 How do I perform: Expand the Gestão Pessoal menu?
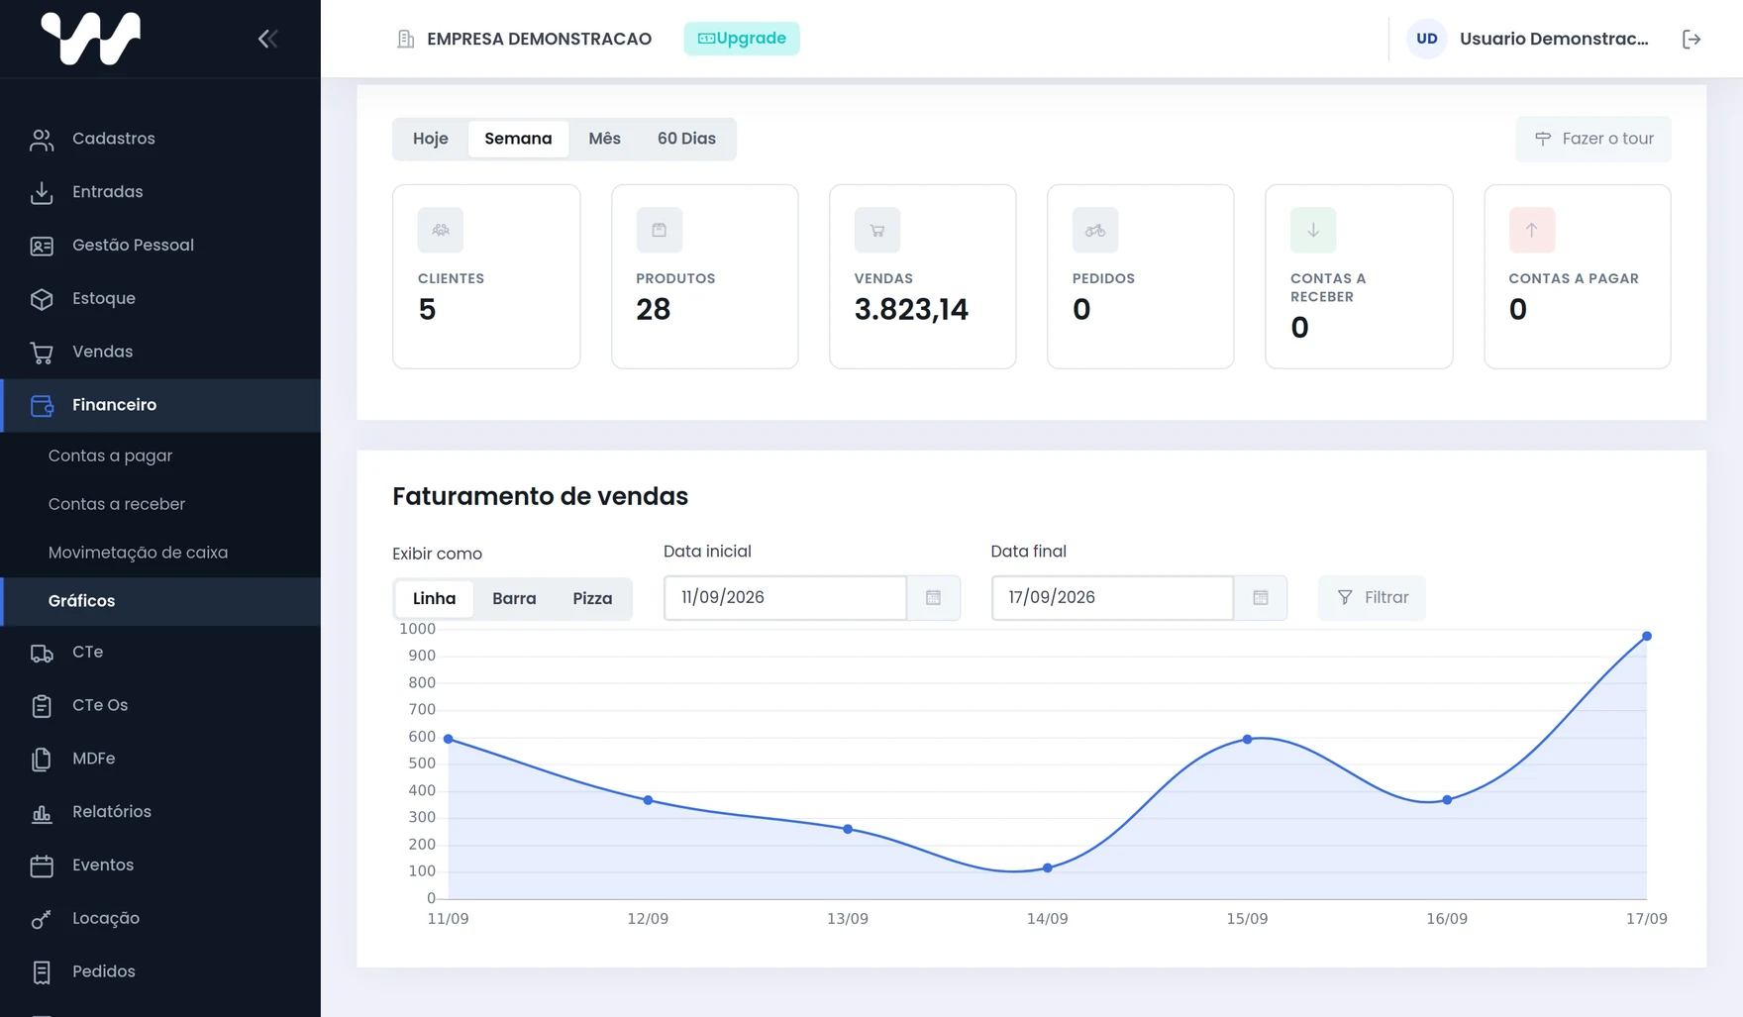160,246
